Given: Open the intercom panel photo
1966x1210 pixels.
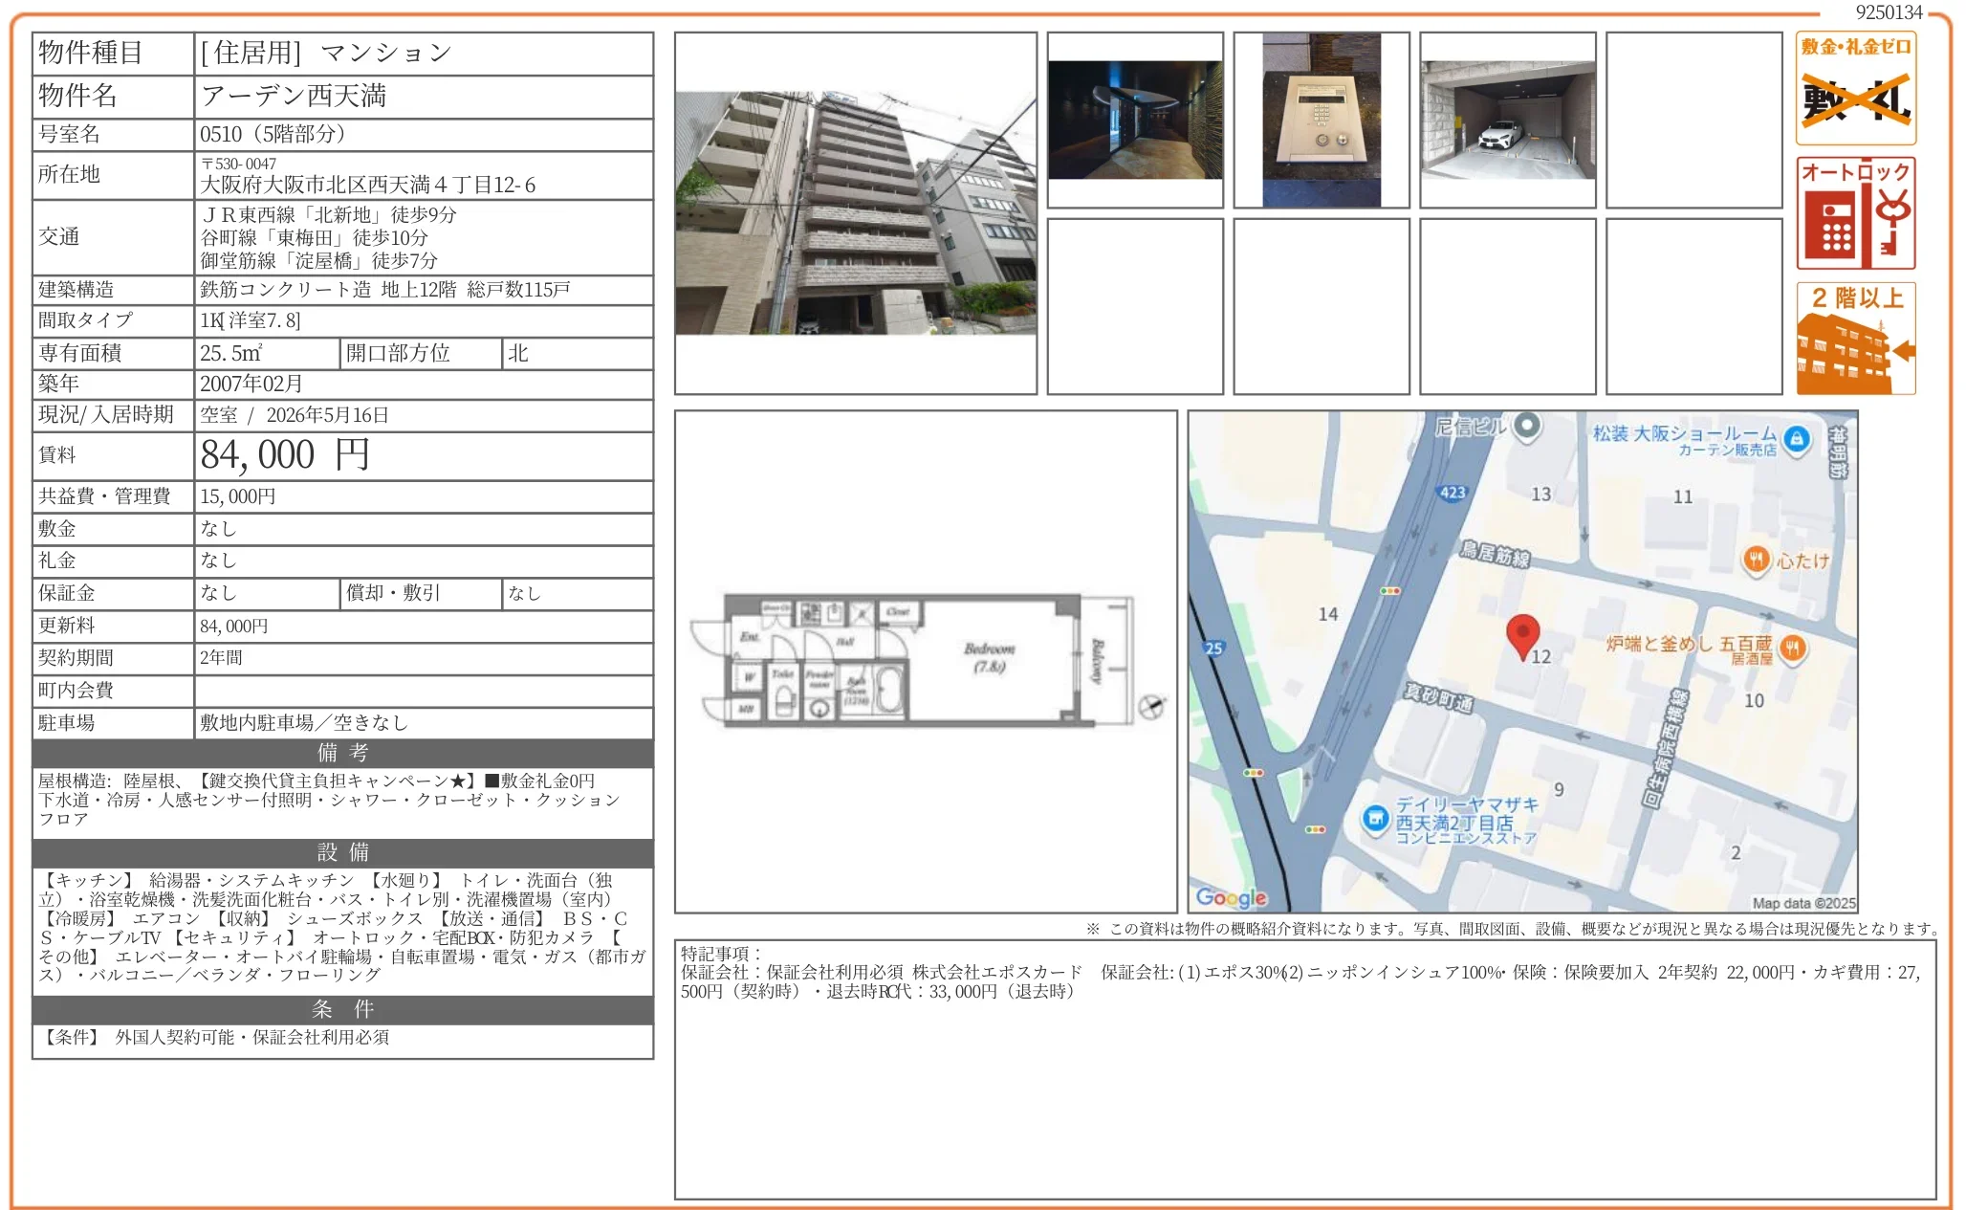Looking at the screenshot, I should 1321,121.
